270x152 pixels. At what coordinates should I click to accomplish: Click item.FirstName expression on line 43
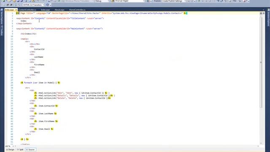point(46,121)
